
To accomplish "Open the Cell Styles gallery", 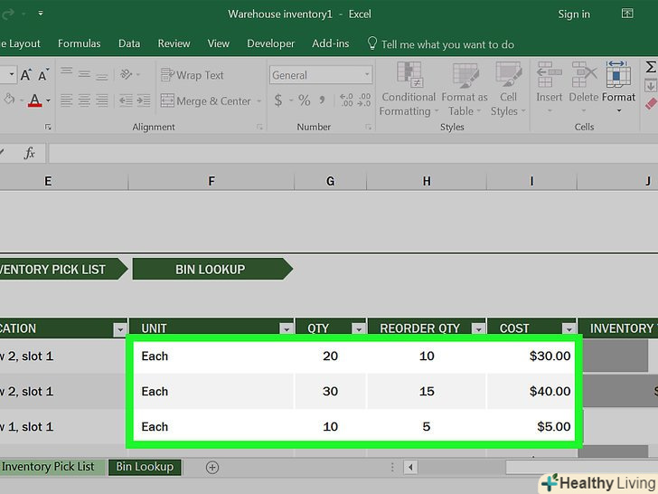I will [x=509, y=90].
